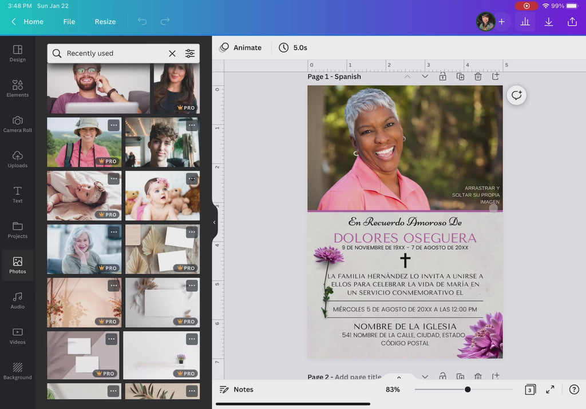Move Page 1 up with arrow
The width and height of the screenshot is (586, 409).
407,77
